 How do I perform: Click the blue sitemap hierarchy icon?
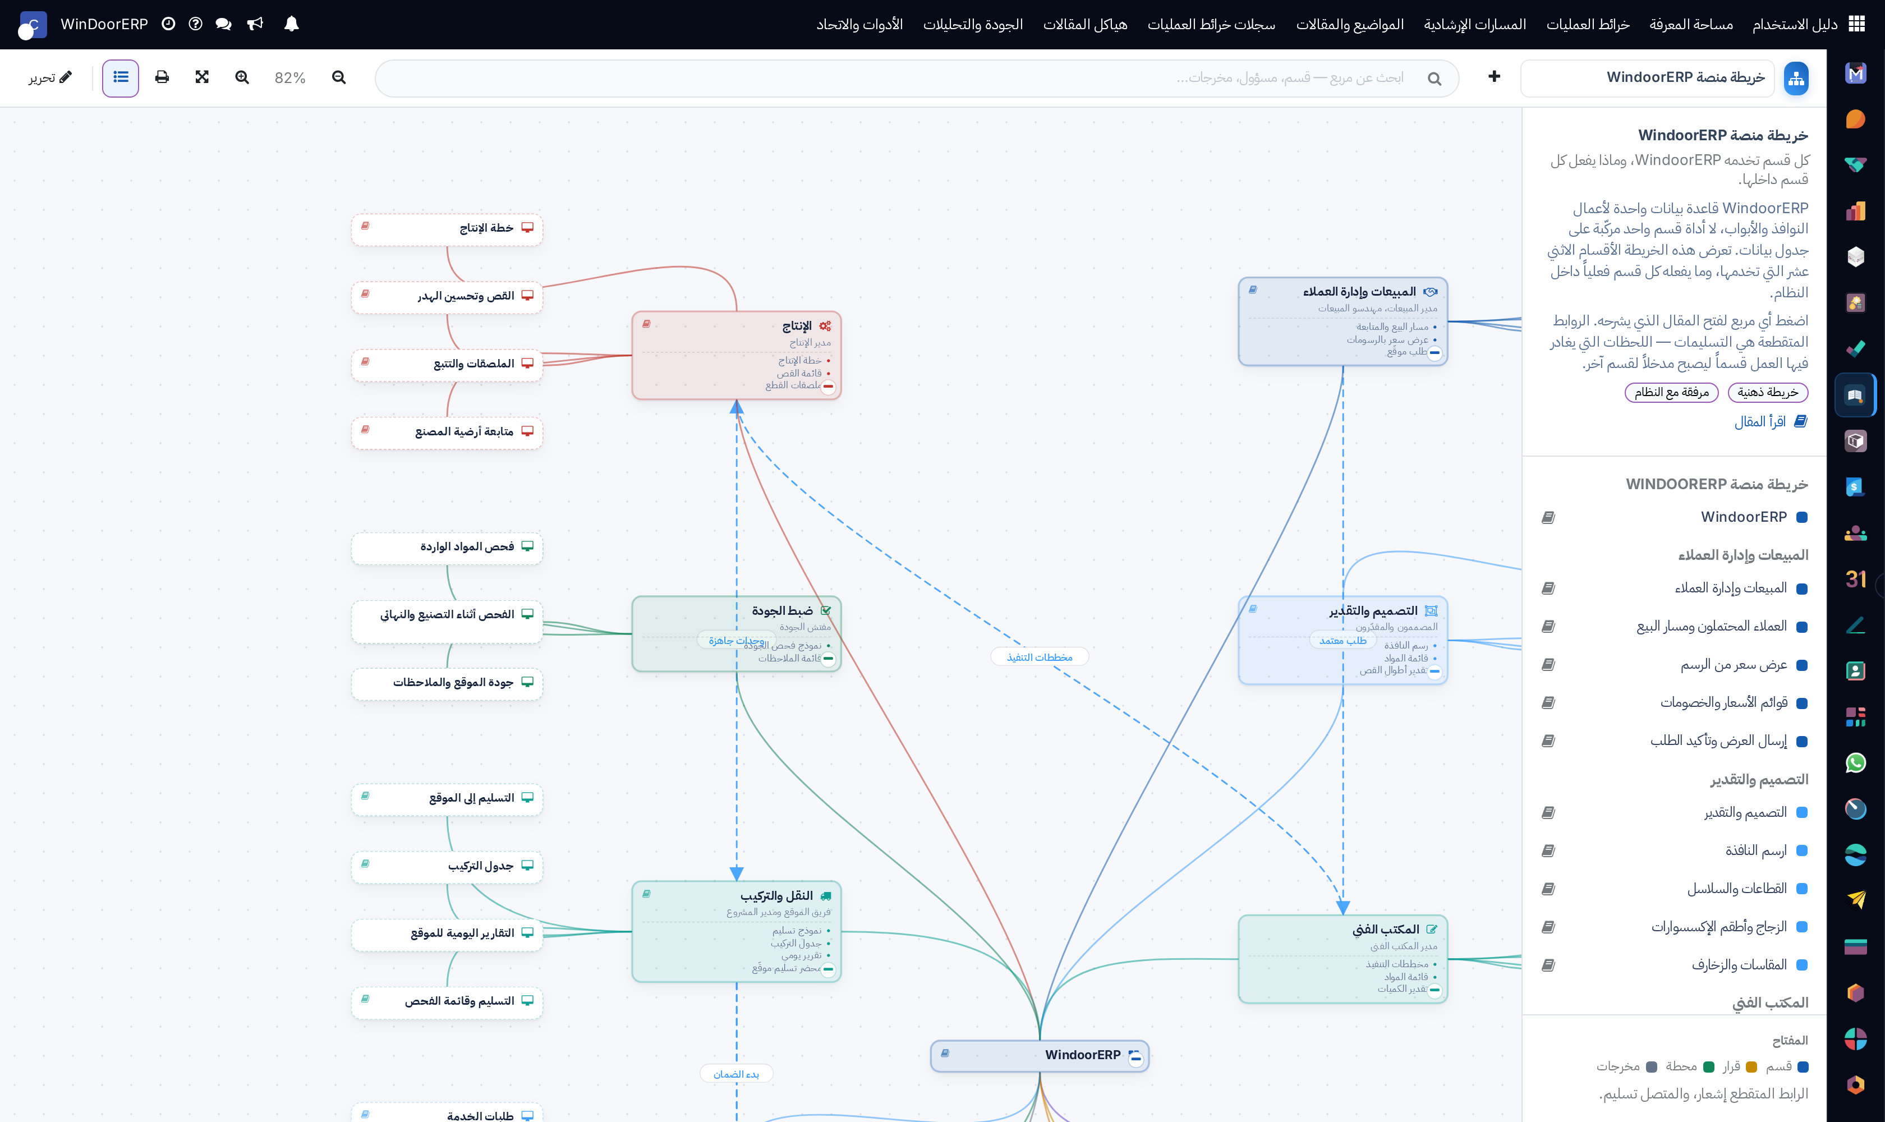click(x=1796, y=78)
